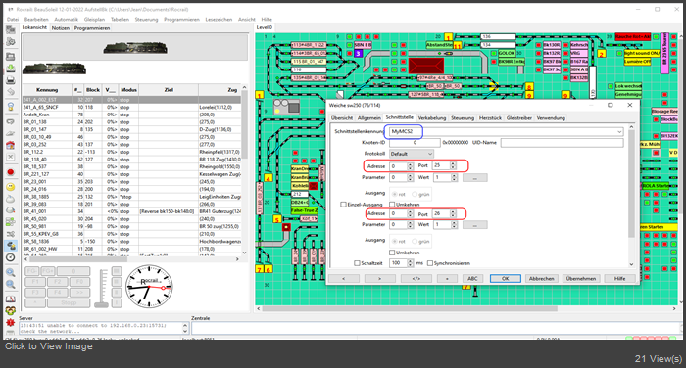The image size is (686, 368).
Task: Click the OK button in Weiche dialog
Action: point(505,278)
